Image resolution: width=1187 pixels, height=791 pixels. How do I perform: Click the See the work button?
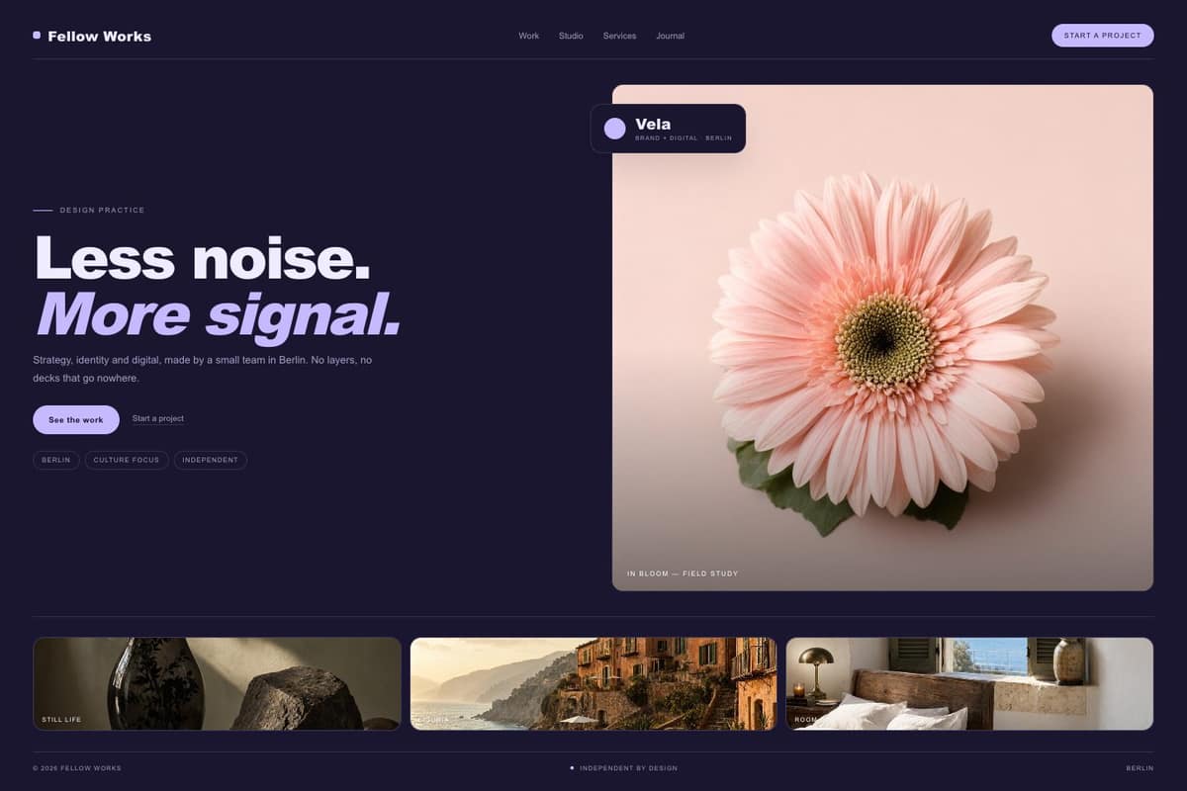[x=76, y=420]
